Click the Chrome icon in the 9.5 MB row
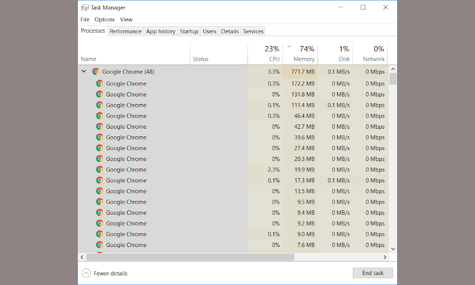This screenshot has width=475, height=285. pos(99,202)
